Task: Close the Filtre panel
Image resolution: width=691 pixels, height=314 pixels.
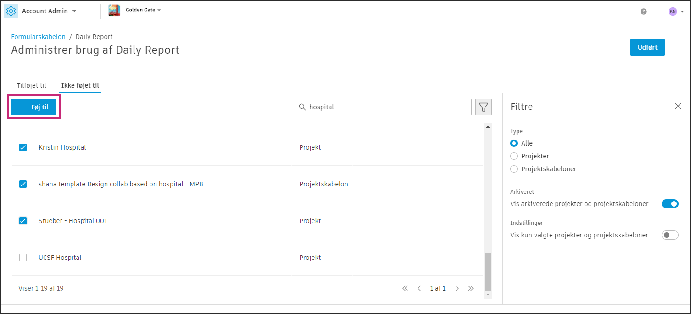Action: click(x=678, y=106)
